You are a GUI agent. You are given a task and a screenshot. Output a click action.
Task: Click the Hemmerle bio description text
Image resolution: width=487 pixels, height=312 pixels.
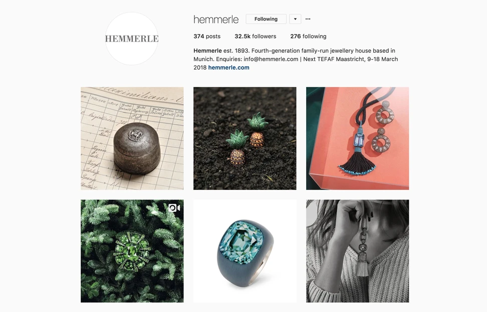point(296,59)
